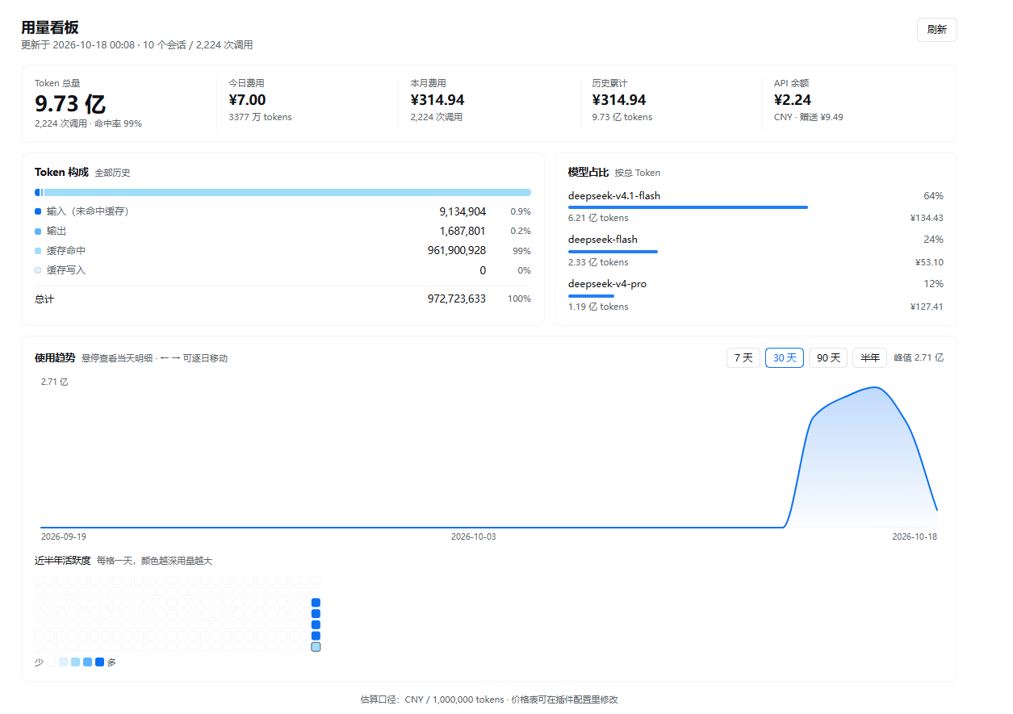
Task: Click the 2026-10-18 axis date
Action: [x=915, y=537]
